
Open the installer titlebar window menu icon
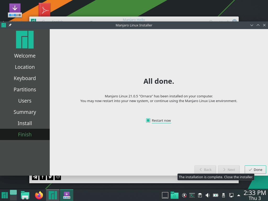coord(4,25)
